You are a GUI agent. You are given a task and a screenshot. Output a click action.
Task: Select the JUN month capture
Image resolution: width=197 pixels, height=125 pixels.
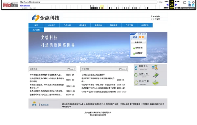coord(166,1)
